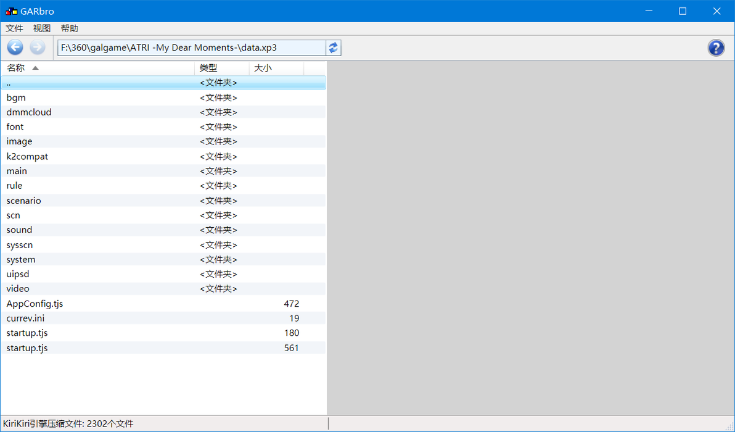
Task: Open the 文件 menu
Action: pyautogui.click(x=15, y=28)
